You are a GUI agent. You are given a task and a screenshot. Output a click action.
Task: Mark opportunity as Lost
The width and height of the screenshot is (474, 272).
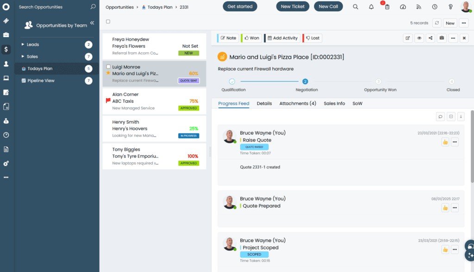point(312,38)
